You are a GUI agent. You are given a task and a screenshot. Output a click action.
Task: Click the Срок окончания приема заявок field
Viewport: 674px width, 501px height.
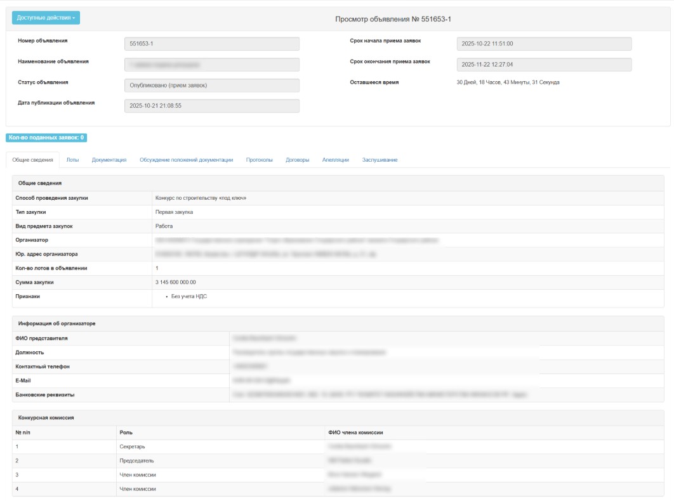pyautogui.click(x=543, y=65)
